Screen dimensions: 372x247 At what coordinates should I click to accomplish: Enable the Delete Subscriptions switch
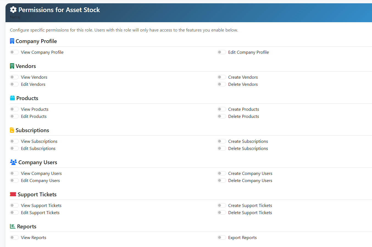[222, 148]
